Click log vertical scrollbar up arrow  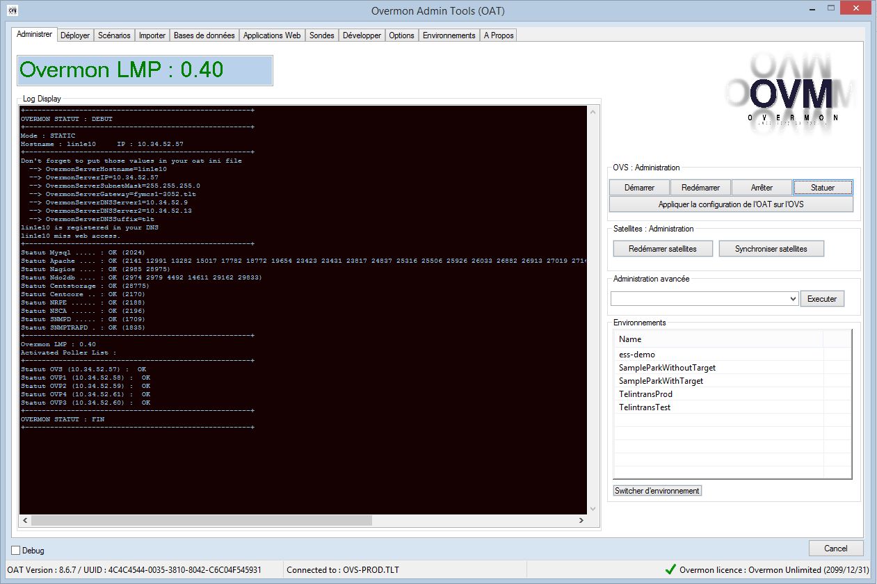(593, 112)
